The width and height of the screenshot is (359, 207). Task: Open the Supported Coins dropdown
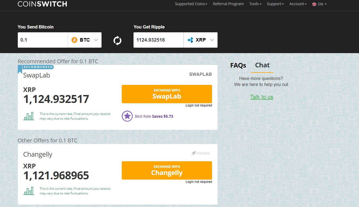pos(191,4)
